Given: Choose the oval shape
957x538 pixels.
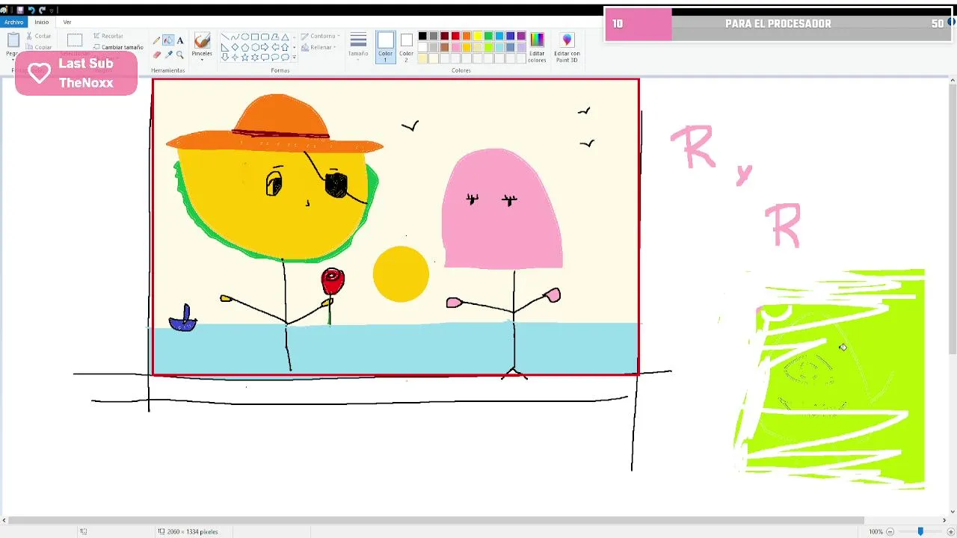Looking at the screenshot, I should (x=245, y=37).
